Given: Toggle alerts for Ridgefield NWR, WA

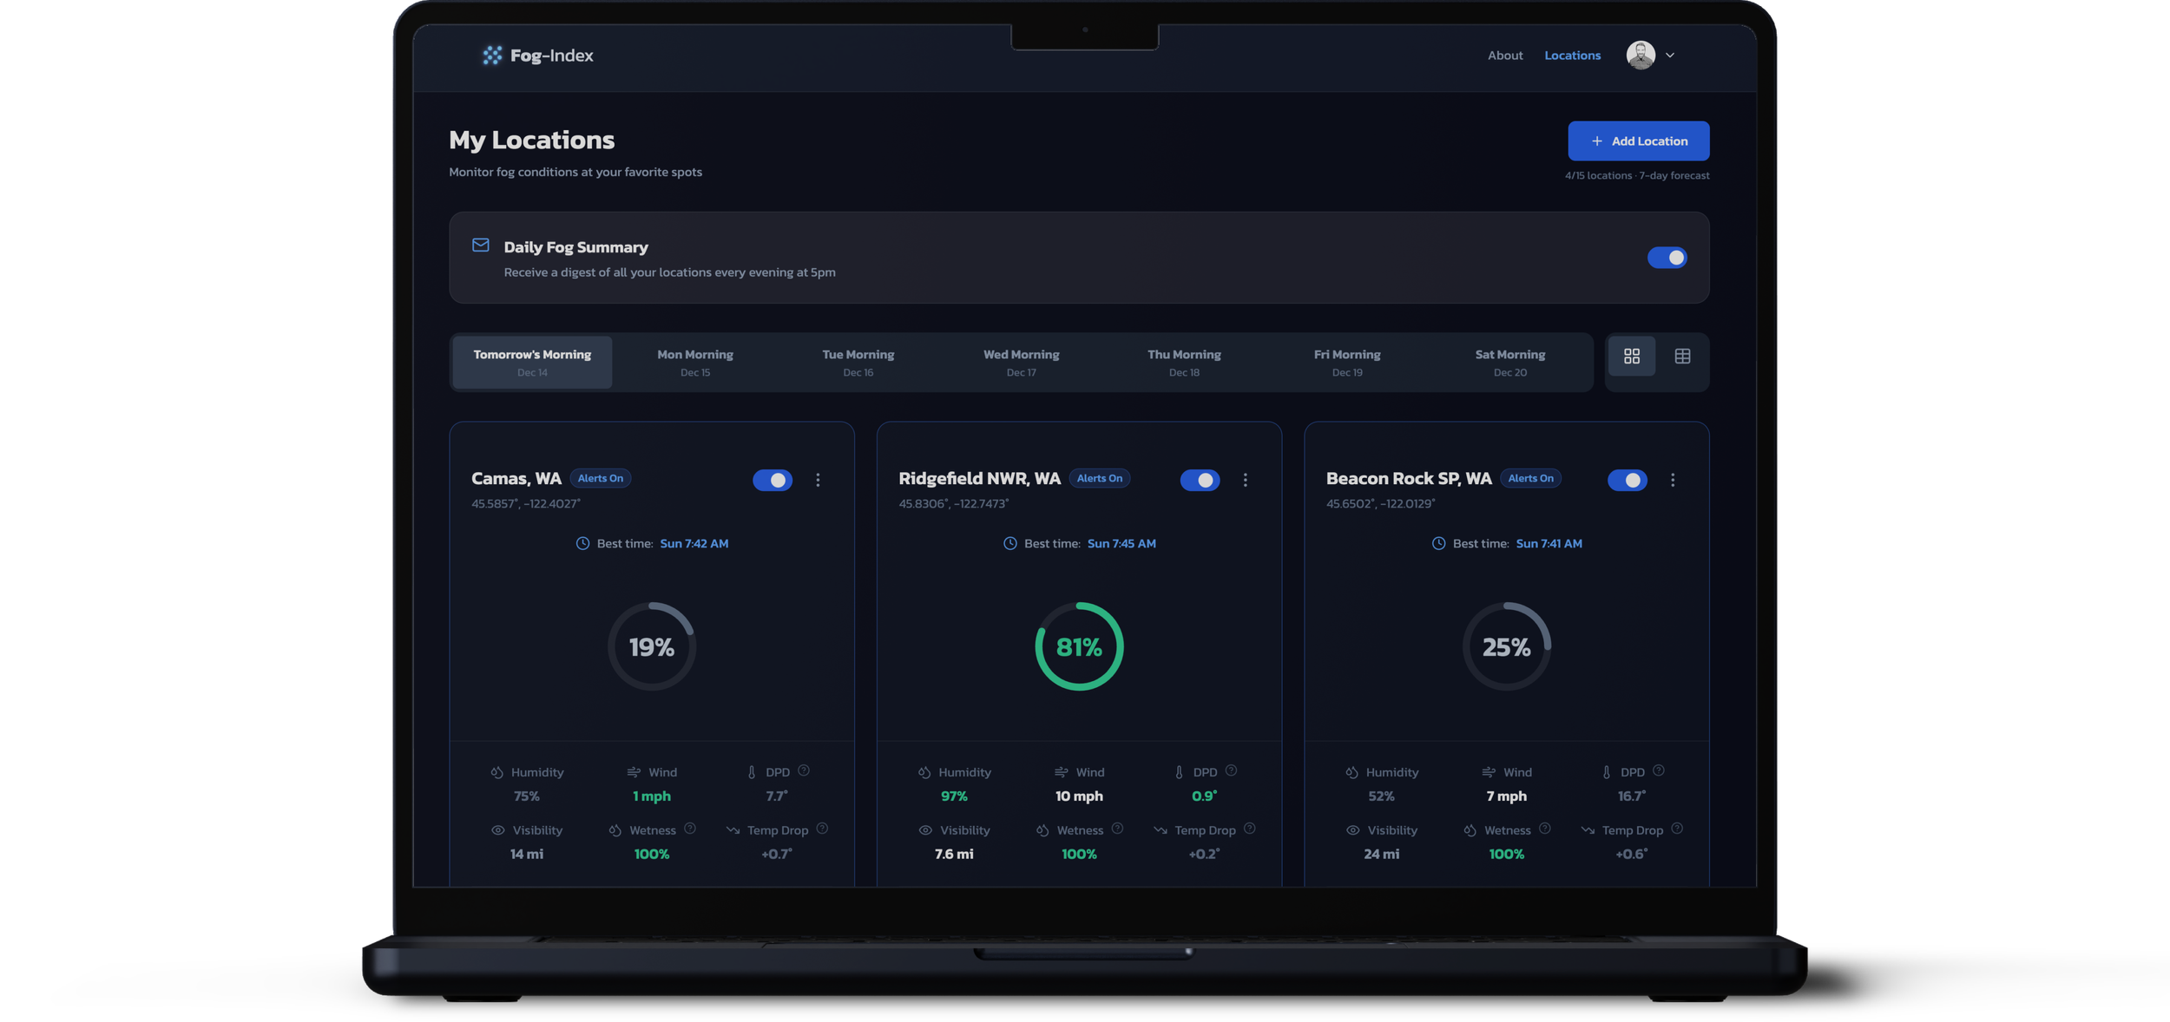Looking at the screenshot, I should point(1200,480).
